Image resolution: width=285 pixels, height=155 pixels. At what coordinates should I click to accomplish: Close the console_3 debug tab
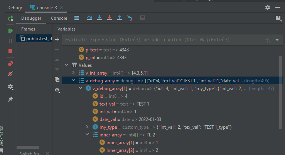tap(61, 8)
